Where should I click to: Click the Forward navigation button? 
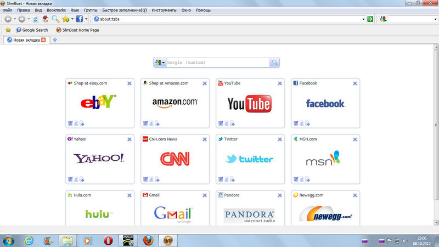(x=22, y=19)
